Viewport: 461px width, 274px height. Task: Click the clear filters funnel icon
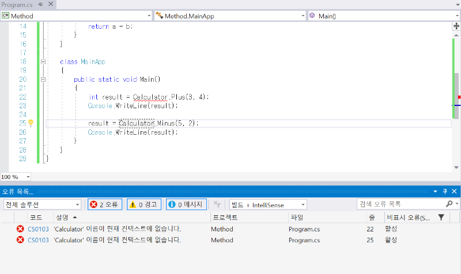[x=217, y=204]
